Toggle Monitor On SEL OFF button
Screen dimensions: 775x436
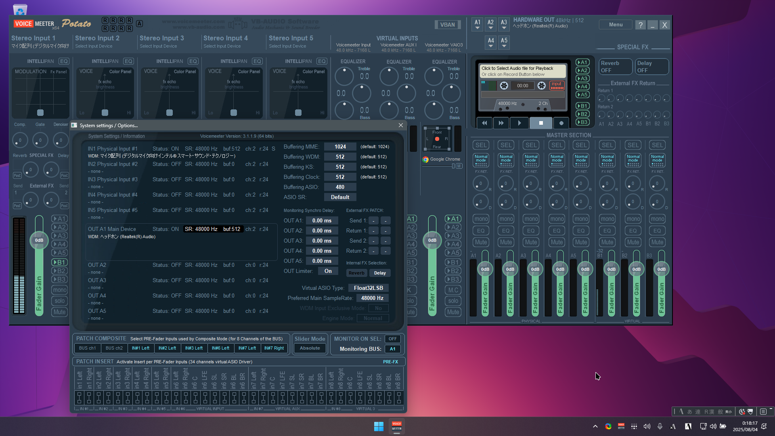392,339
